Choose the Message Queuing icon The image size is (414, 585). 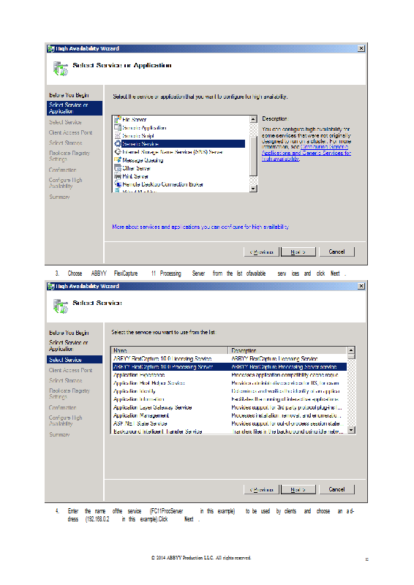click(x=118, y=160)
